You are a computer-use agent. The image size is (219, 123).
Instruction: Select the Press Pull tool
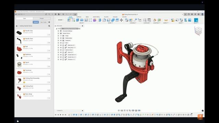[100, 20]
